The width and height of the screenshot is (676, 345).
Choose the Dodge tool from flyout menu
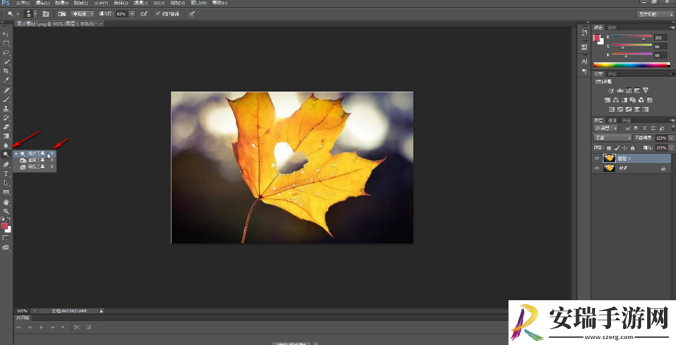coord(34,153)
